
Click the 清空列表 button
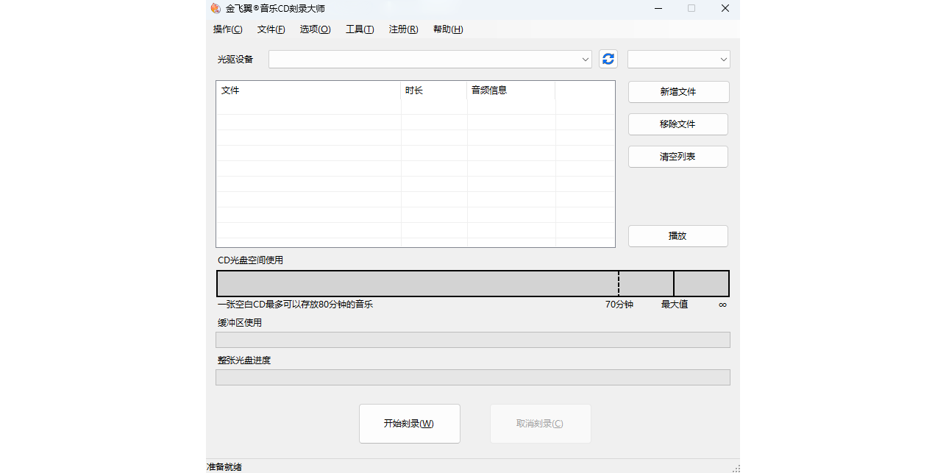(678, 157)
